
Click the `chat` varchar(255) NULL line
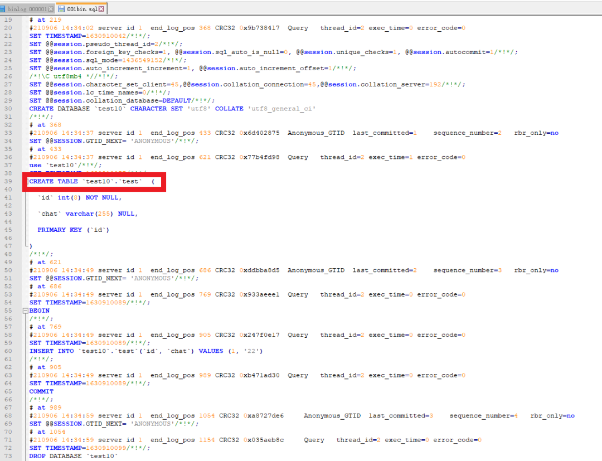pyautogui.click(x=88, y=213)
